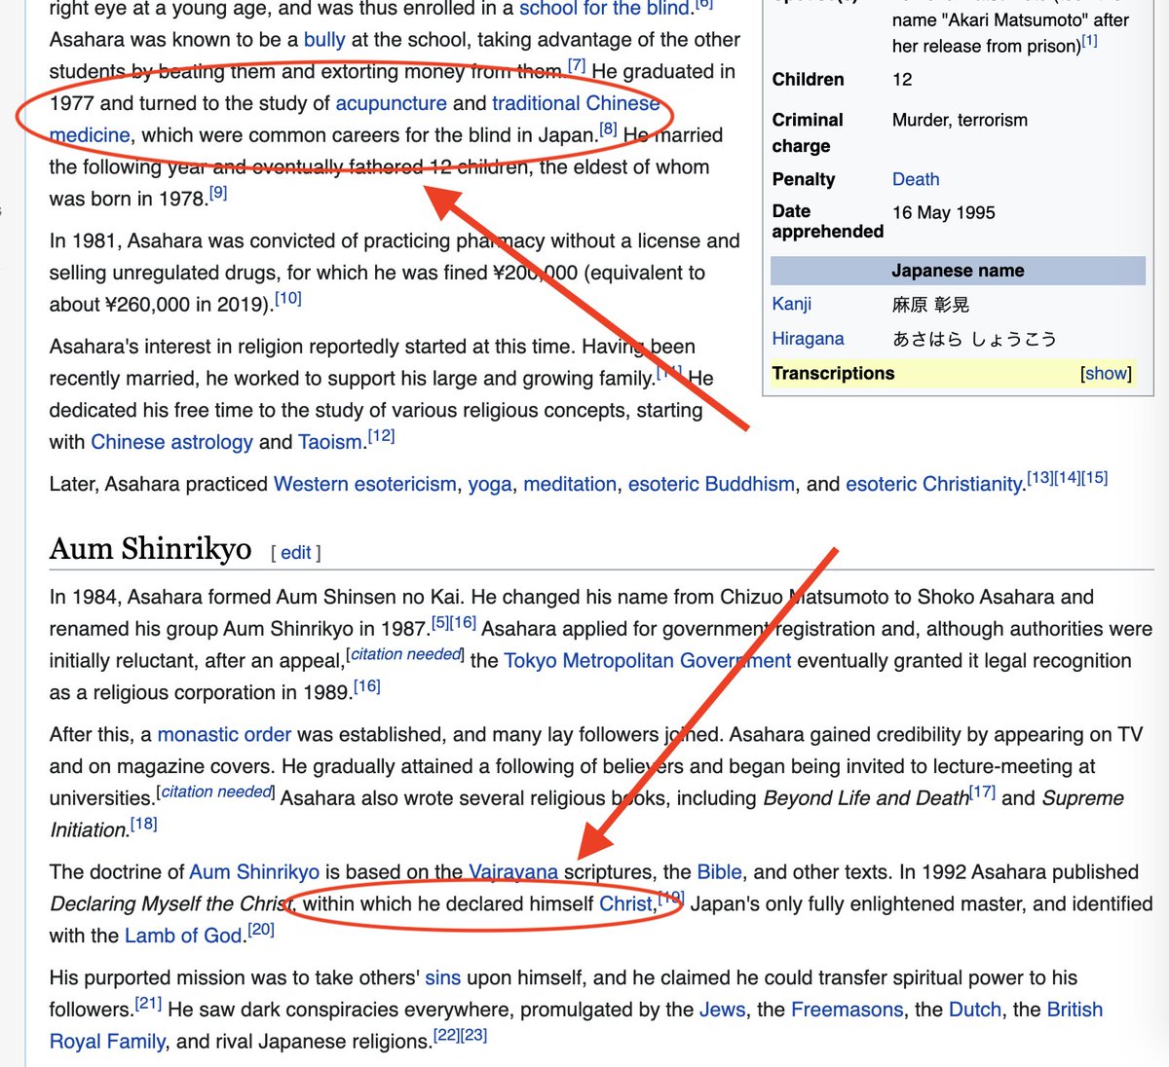The width and height of the screenshot is (1169, 1067).
Task: Jump to citation [12]
Action: pos(382,436)
